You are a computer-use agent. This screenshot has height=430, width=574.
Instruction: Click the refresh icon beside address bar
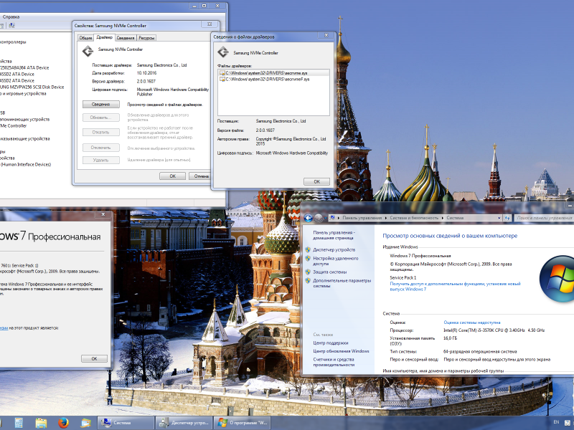tap(507, 218)
